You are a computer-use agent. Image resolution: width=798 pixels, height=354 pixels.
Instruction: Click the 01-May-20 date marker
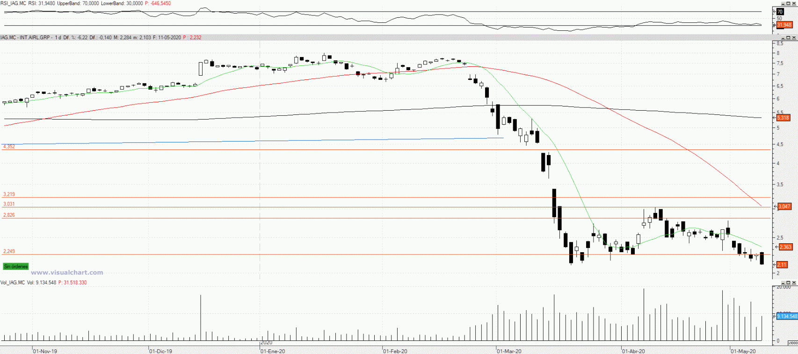[x=743, y=351]
